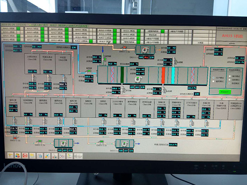Click the red AHU3-1机组 title
The image size is (247, 185).
click(x=232, y=36)
